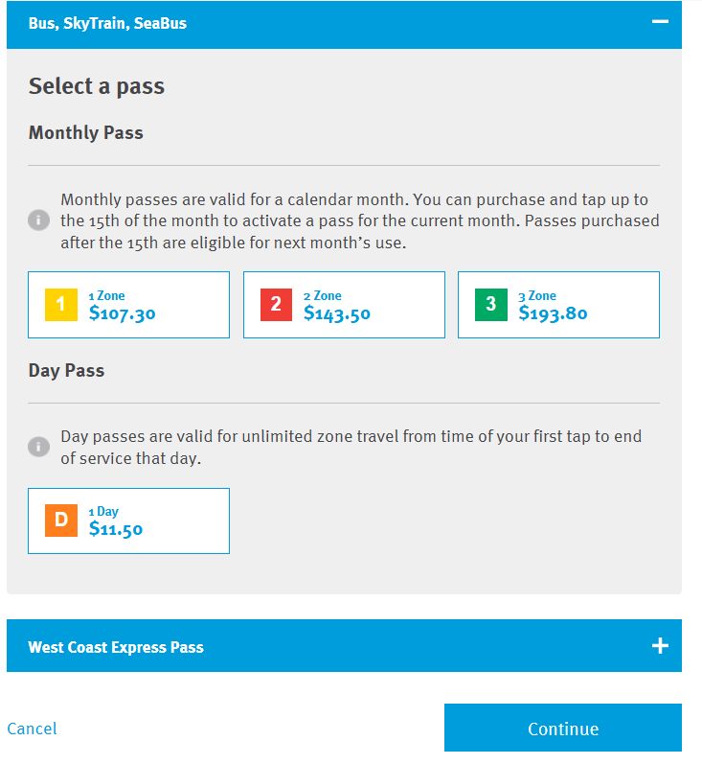Click the green 3 Zone icon
The width and height of the screenshot is (702, 764).
click(491, 305)
